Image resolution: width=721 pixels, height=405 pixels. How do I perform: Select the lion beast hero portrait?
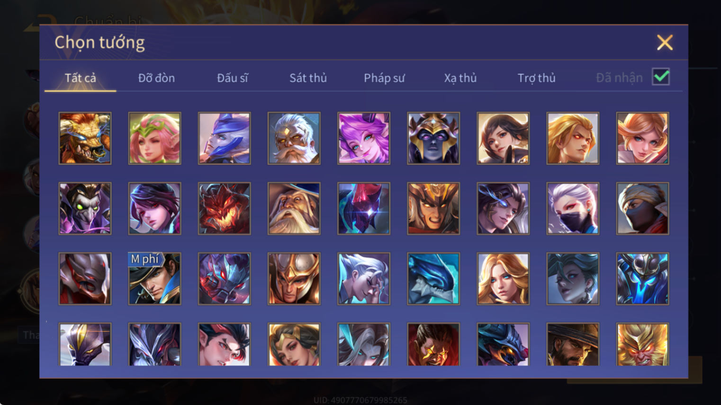pos(85,138)
